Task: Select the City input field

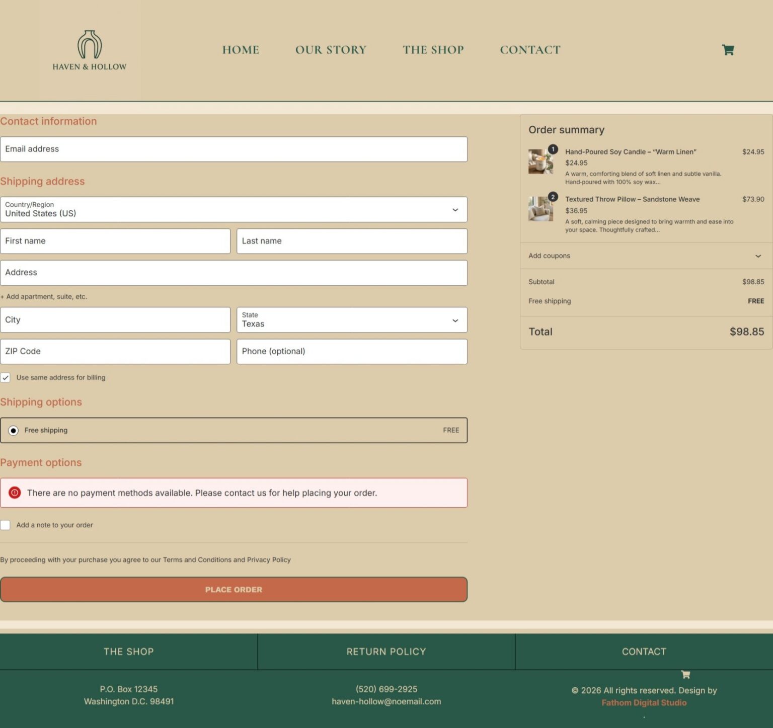Action: click(115, 320)
